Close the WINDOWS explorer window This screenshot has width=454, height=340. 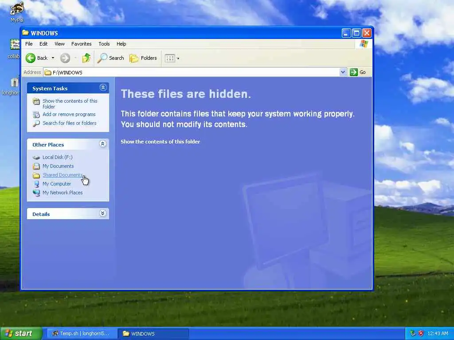pyautogui.click(x=367, y=33)
